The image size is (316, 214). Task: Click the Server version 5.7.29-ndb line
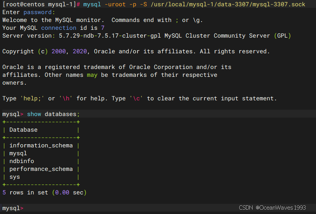(x=147, y=36)
